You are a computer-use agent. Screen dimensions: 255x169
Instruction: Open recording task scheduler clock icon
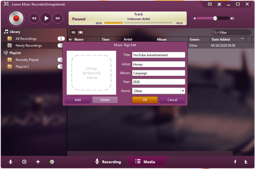(24, 162)
